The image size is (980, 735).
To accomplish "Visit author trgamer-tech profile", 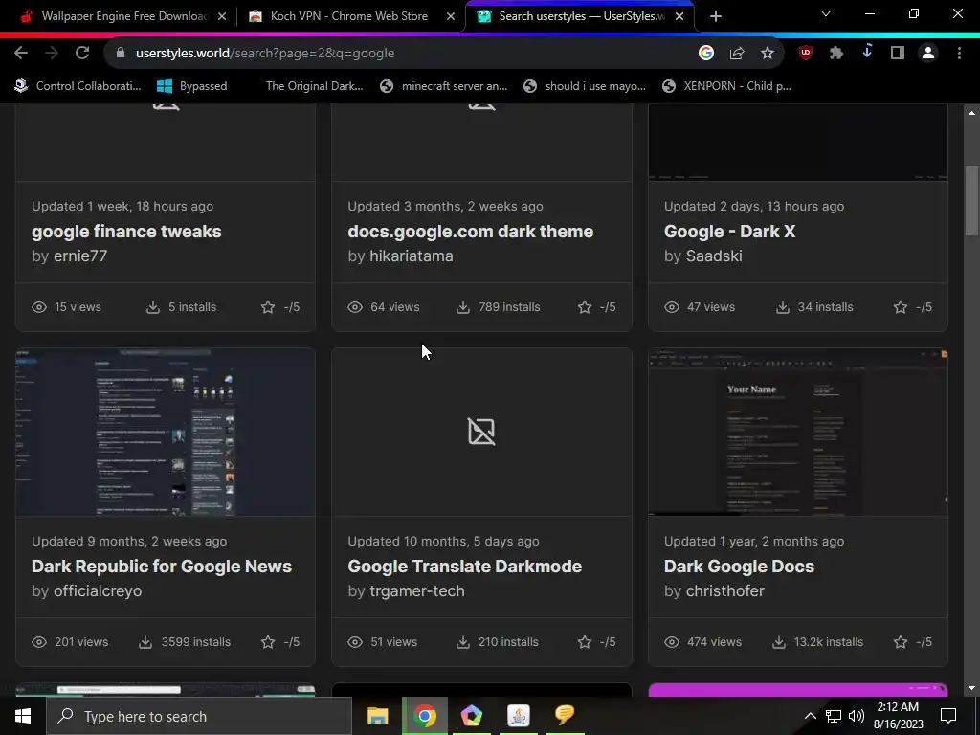I will [x=417, y=591].
